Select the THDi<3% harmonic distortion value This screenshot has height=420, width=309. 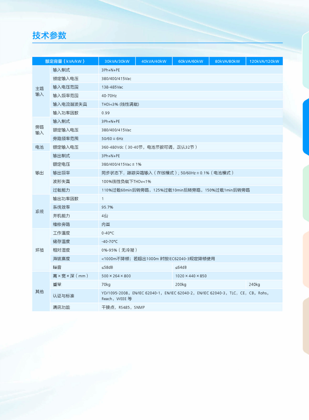(120, 104)
